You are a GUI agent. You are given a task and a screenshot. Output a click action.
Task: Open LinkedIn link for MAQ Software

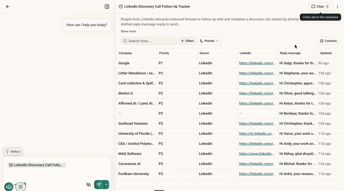tap(257, 154)
